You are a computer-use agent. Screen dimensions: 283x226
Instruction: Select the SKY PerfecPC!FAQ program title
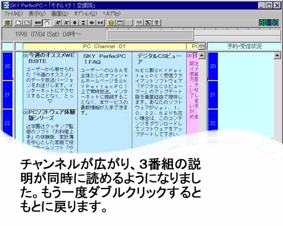pyautogui.click(x=104, y=59)
